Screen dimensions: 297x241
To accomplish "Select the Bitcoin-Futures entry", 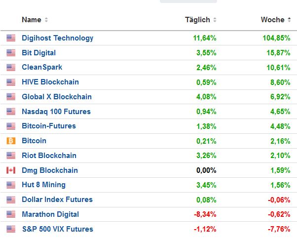I will (48, 126).
